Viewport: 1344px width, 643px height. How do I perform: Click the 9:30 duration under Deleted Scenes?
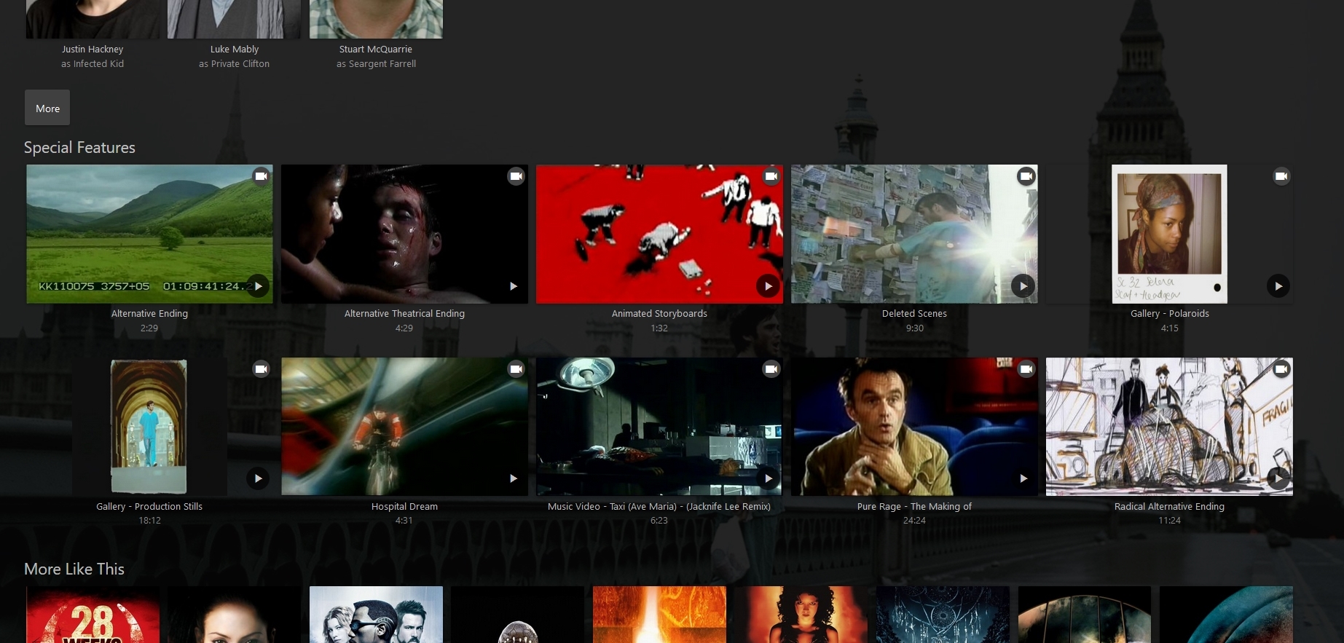tap(914, 328)
